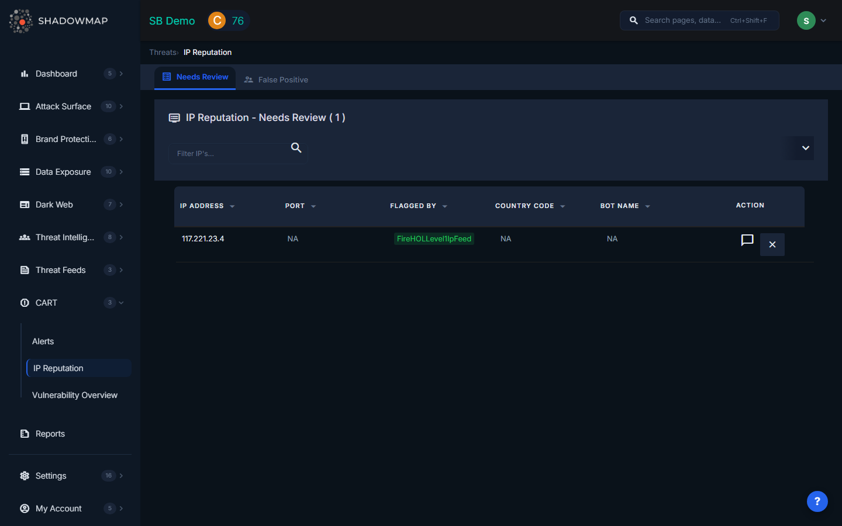The image size is (842, 526).
Task: Focus the Filter IP's input field
Action: tap(229, 154)
